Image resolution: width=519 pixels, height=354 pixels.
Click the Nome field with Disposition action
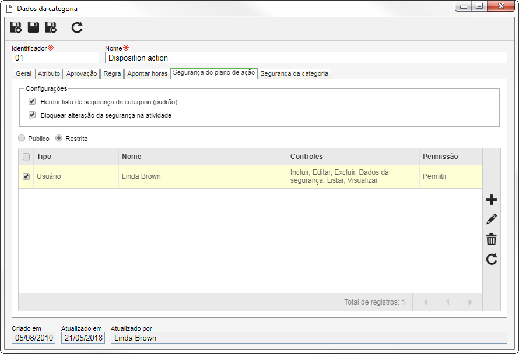(x=306, y=58)
